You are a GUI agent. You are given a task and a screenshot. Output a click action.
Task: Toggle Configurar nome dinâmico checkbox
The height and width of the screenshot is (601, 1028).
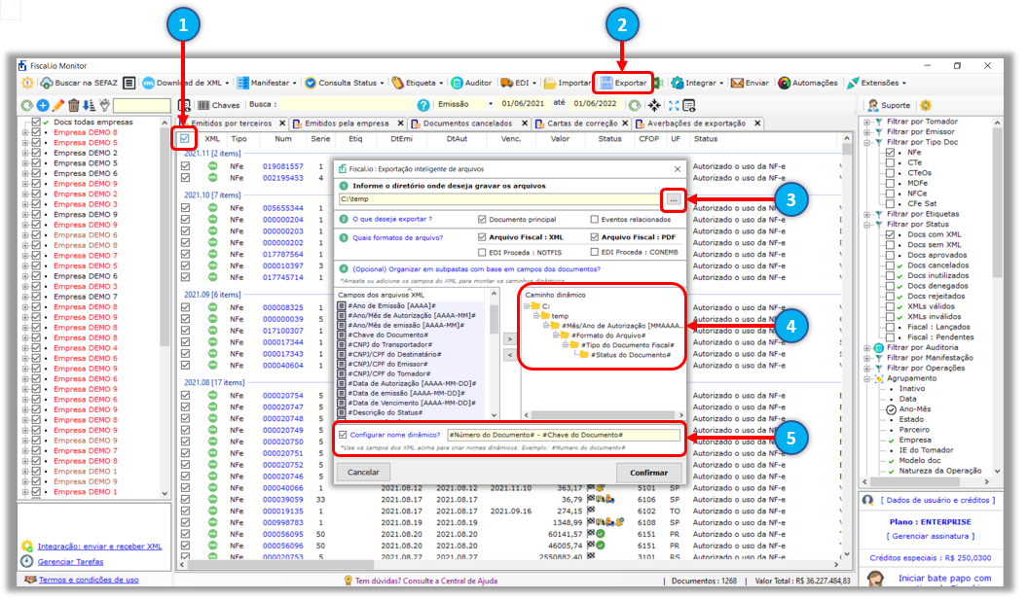(343, 435)
